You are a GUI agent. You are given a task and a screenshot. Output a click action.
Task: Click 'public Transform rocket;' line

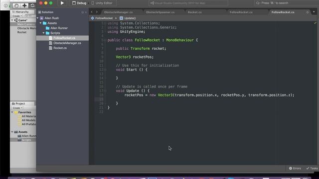coord(141,49)
